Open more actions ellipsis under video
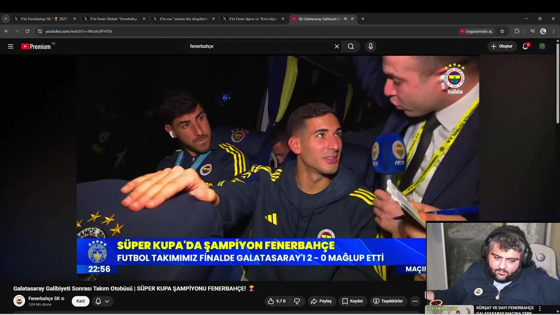Viewport: 560px width, 315px height. pos(415,301)
